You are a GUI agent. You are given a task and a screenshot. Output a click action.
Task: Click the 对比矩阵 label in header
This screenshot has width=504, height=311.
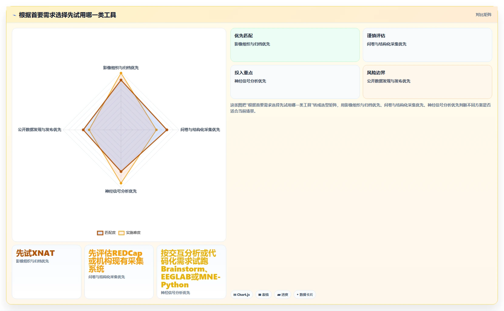(x=483, y=15)
